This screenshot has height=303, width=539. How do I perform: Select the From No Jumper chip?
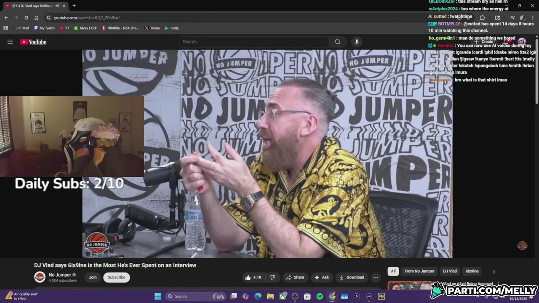click(x=419, y=271)
